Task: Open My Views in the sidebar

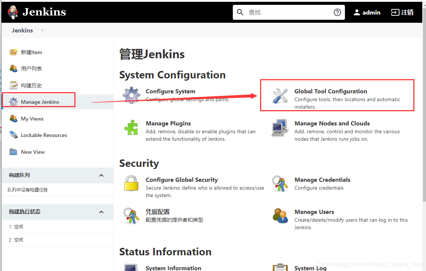Action: pyautogui.click(x=33, y=119)
